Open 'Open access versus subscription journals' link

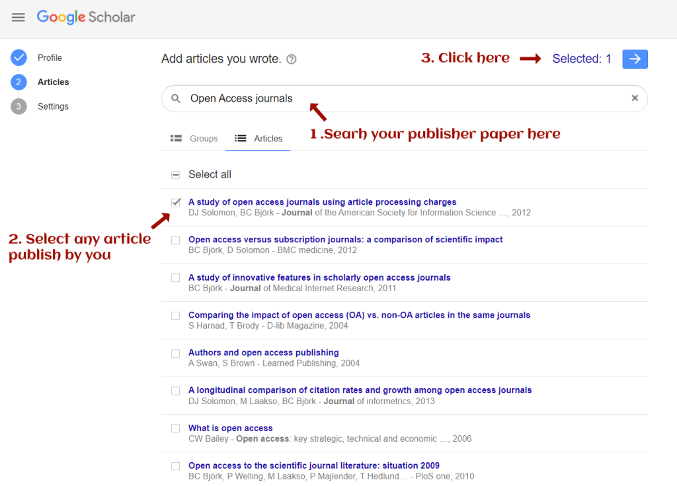tap(345, 239)
